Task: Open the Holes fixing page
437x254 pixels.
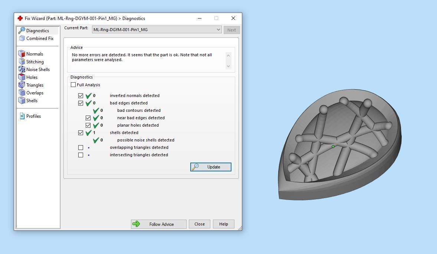Action: (x=32, y=77)
